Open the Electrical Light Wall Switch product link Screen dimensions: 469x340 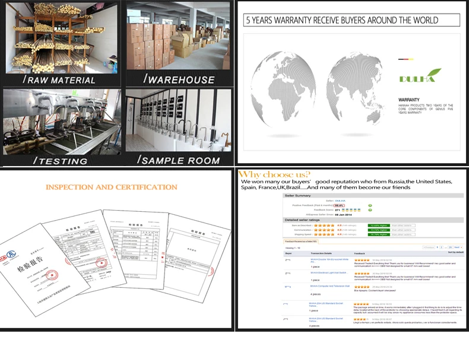329,273
